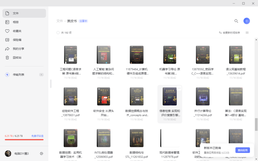This screenshot has height=161, width=258.
Task: Open the 相册 album section
Action: (24, 22)
